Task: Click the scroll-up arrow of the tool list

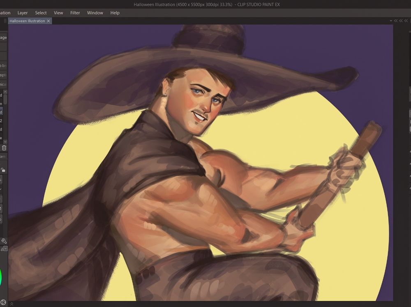Action: (5, 92)
